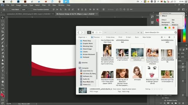Select the Quick Selection tool
This screenshot has width=188, height=105.
3,28
